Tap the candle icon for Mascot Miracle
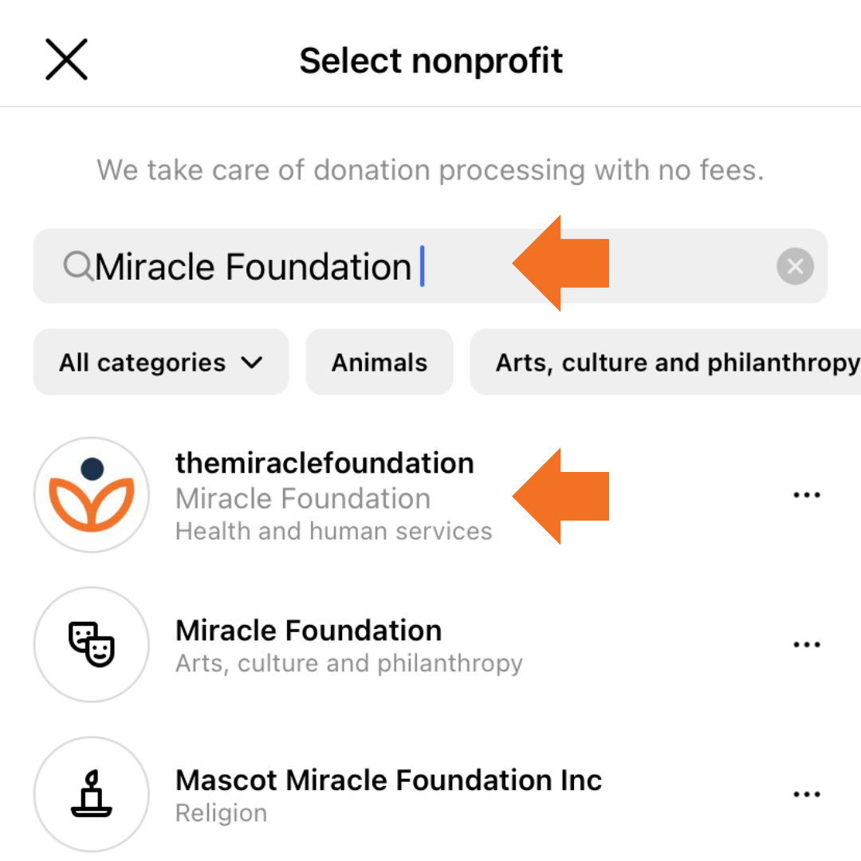The image size is (861, 861). [92, 794]
